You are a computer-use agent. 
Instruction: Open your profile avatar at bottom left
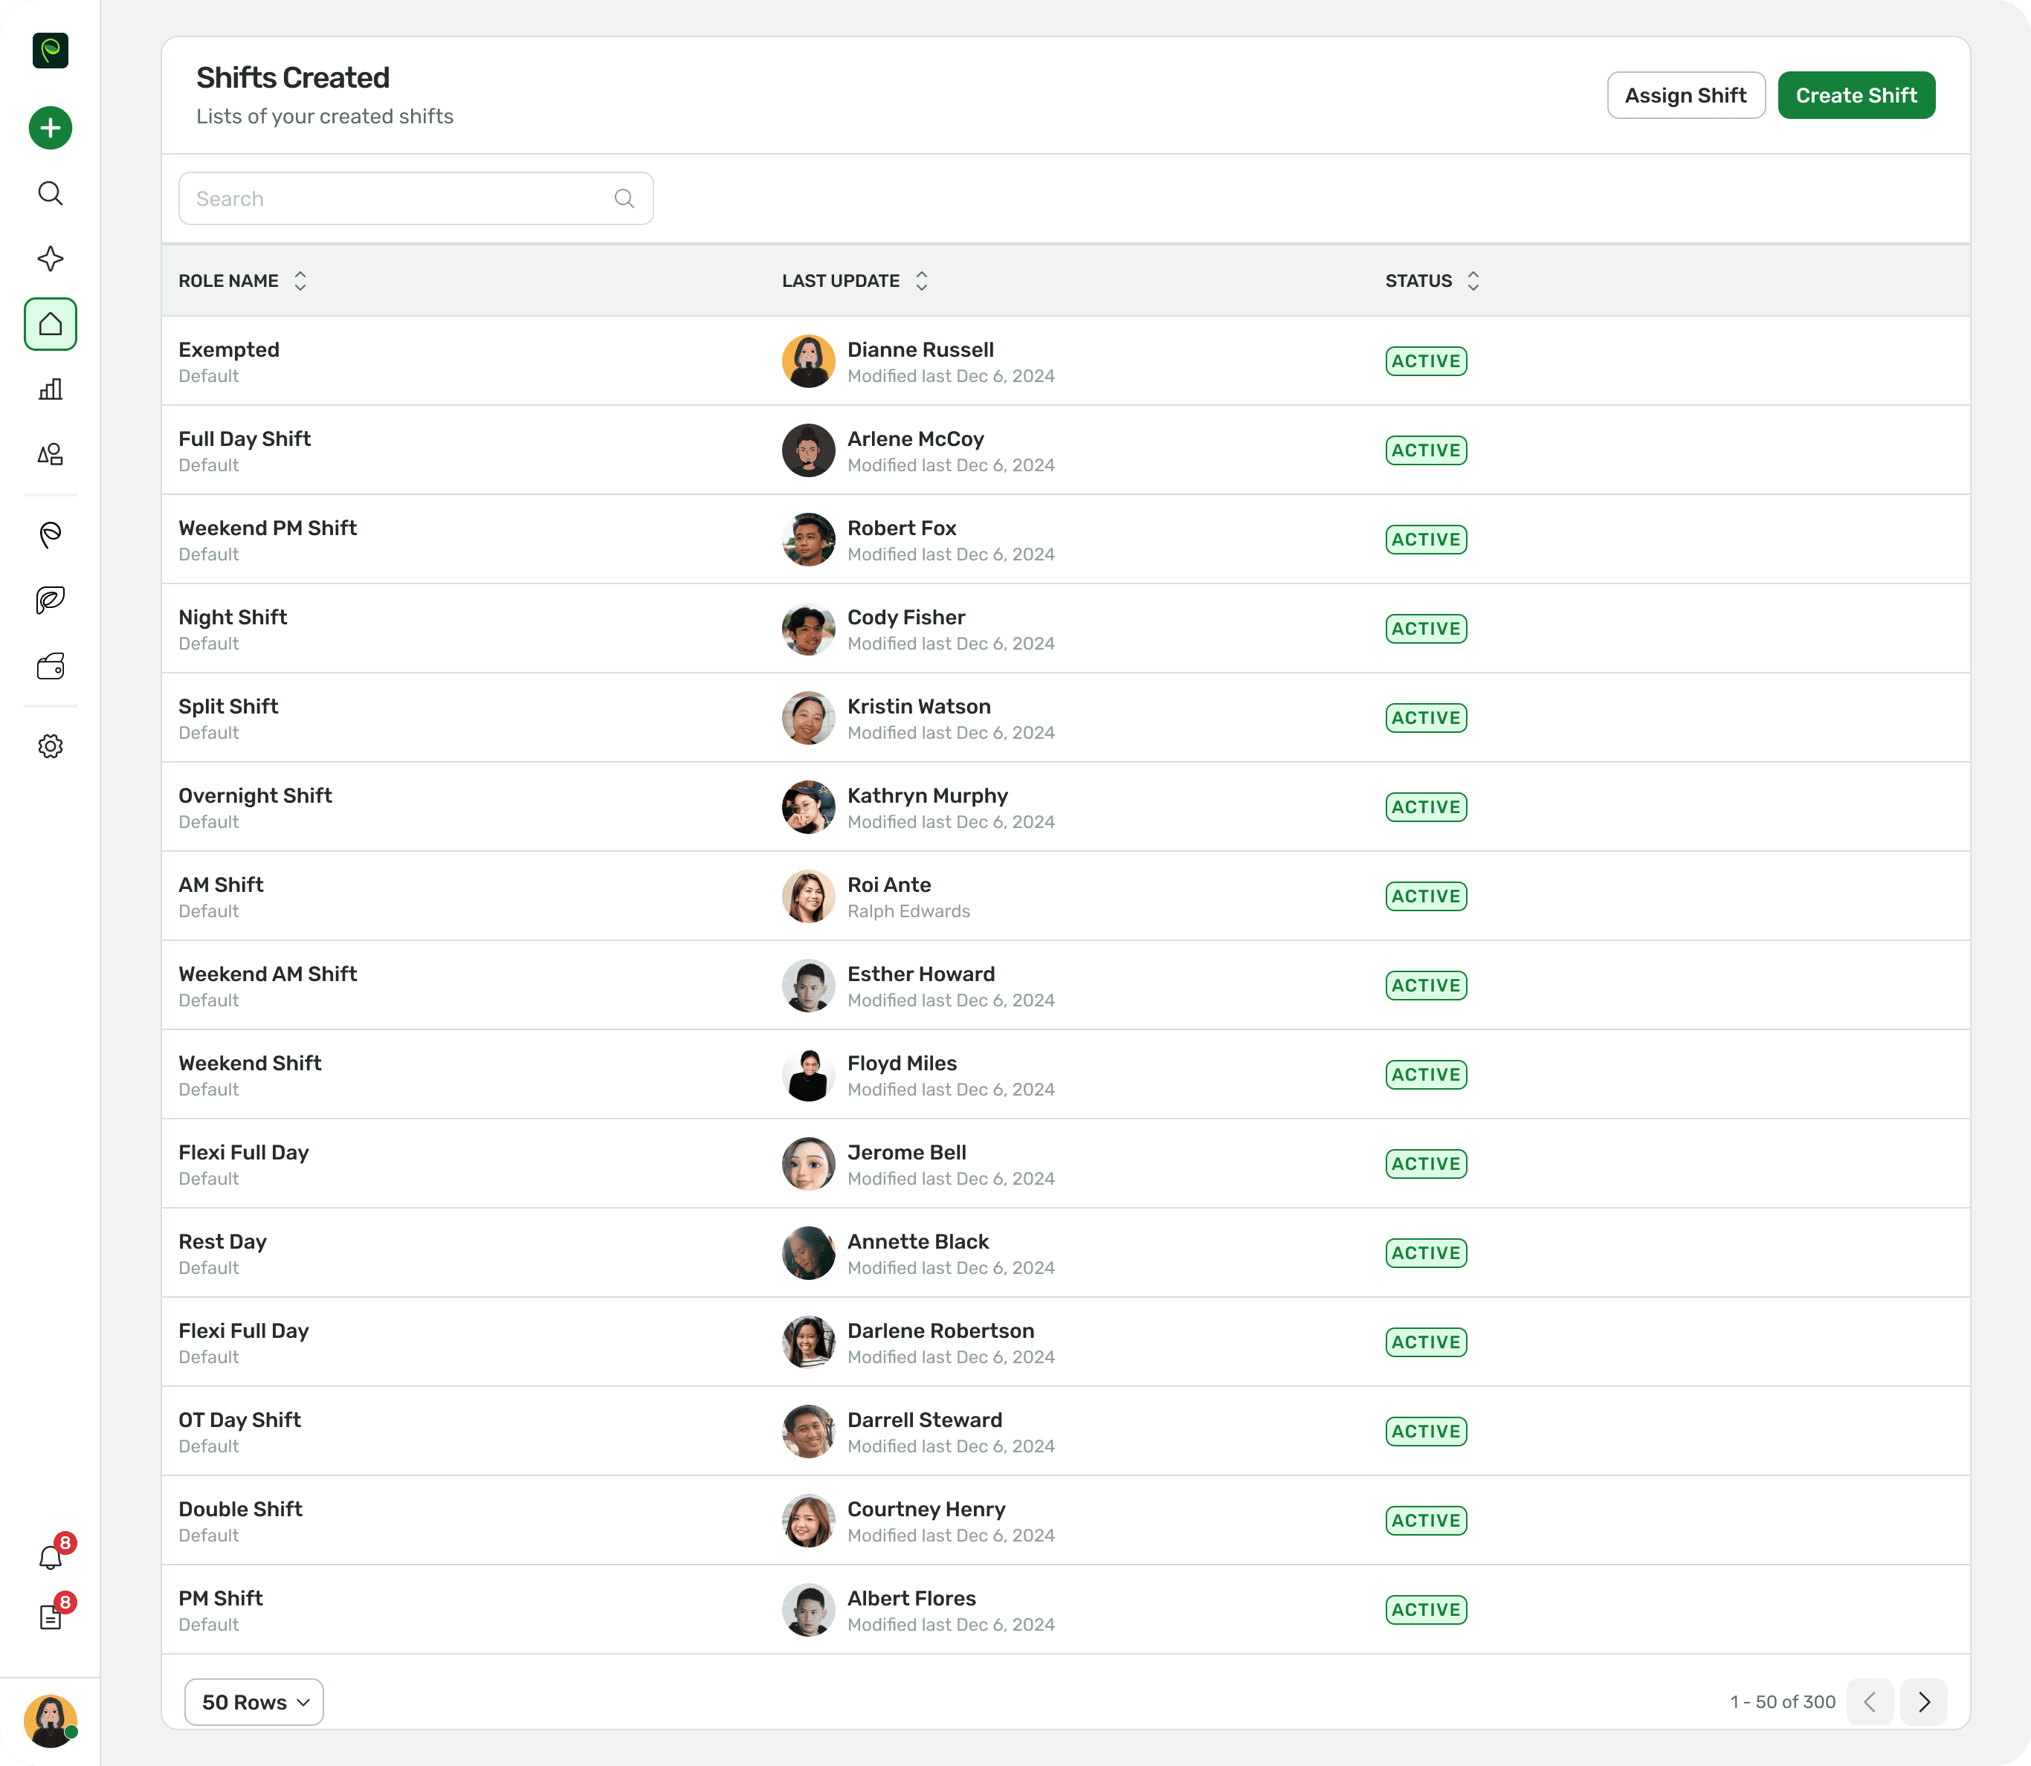[51, 1723]
